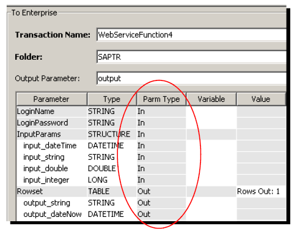Click the Value cell for LoginName
This screenshot has height=234, width=297.
tap(261, 112)
